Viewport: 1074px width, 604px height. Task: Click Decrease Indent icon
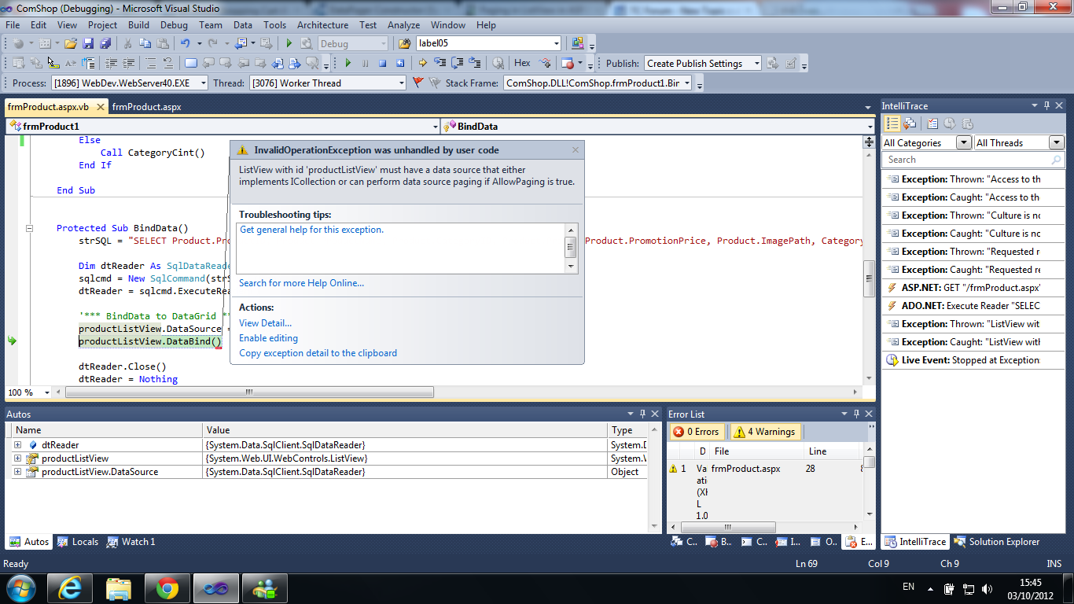coord(111,64)
